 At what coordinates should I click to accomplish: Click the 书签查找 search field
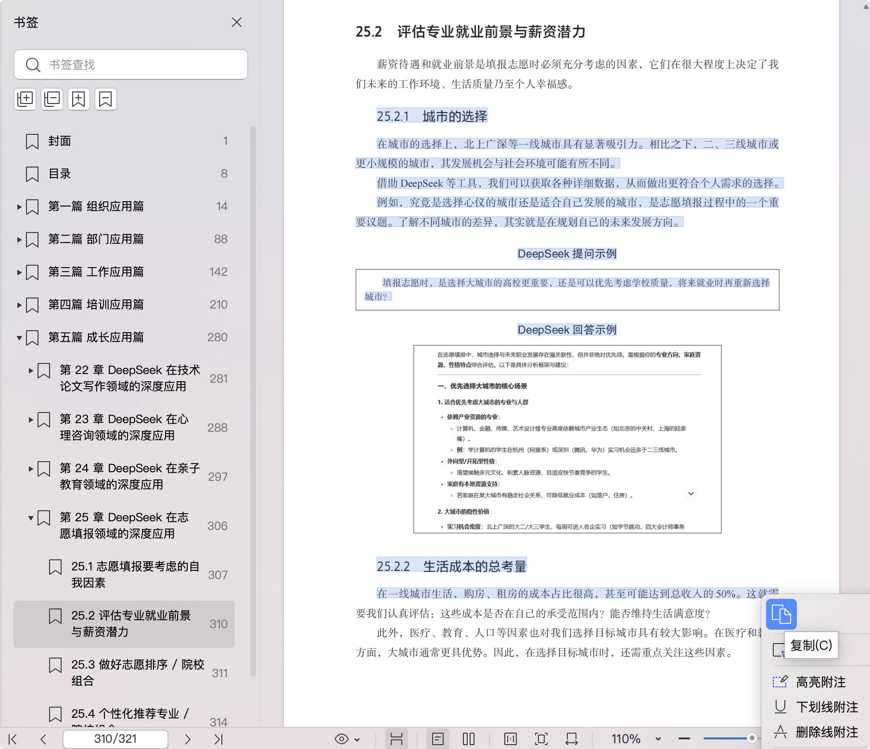point(131,65)
